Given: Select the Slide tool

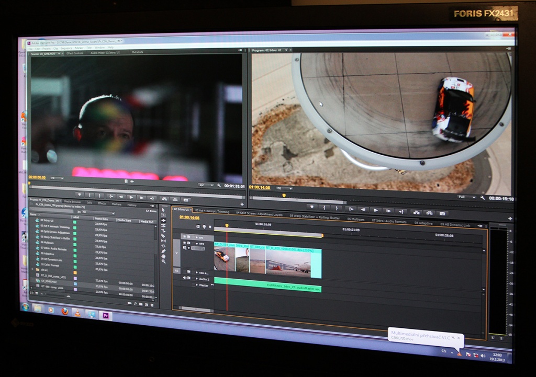Looking at the screenshot, I should click(x=163, y=246).
